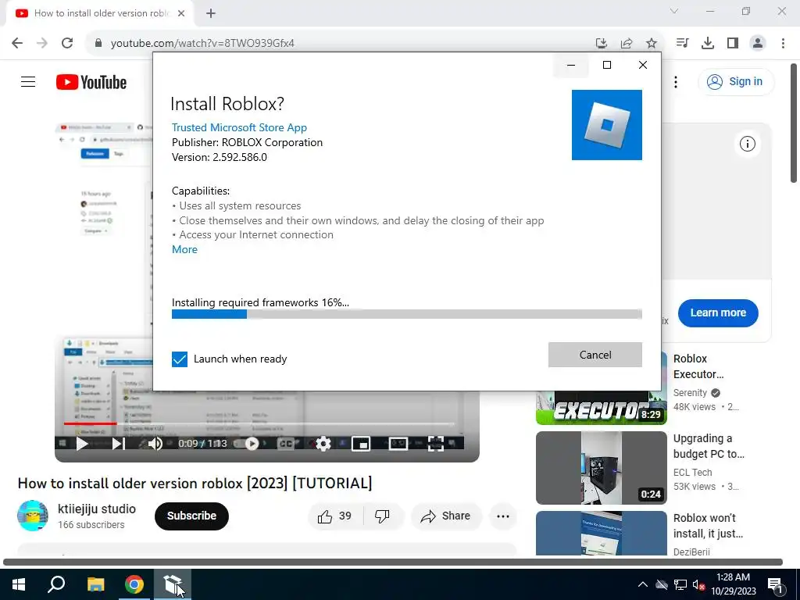Enter fullscreen video mode

coord(436,444)
